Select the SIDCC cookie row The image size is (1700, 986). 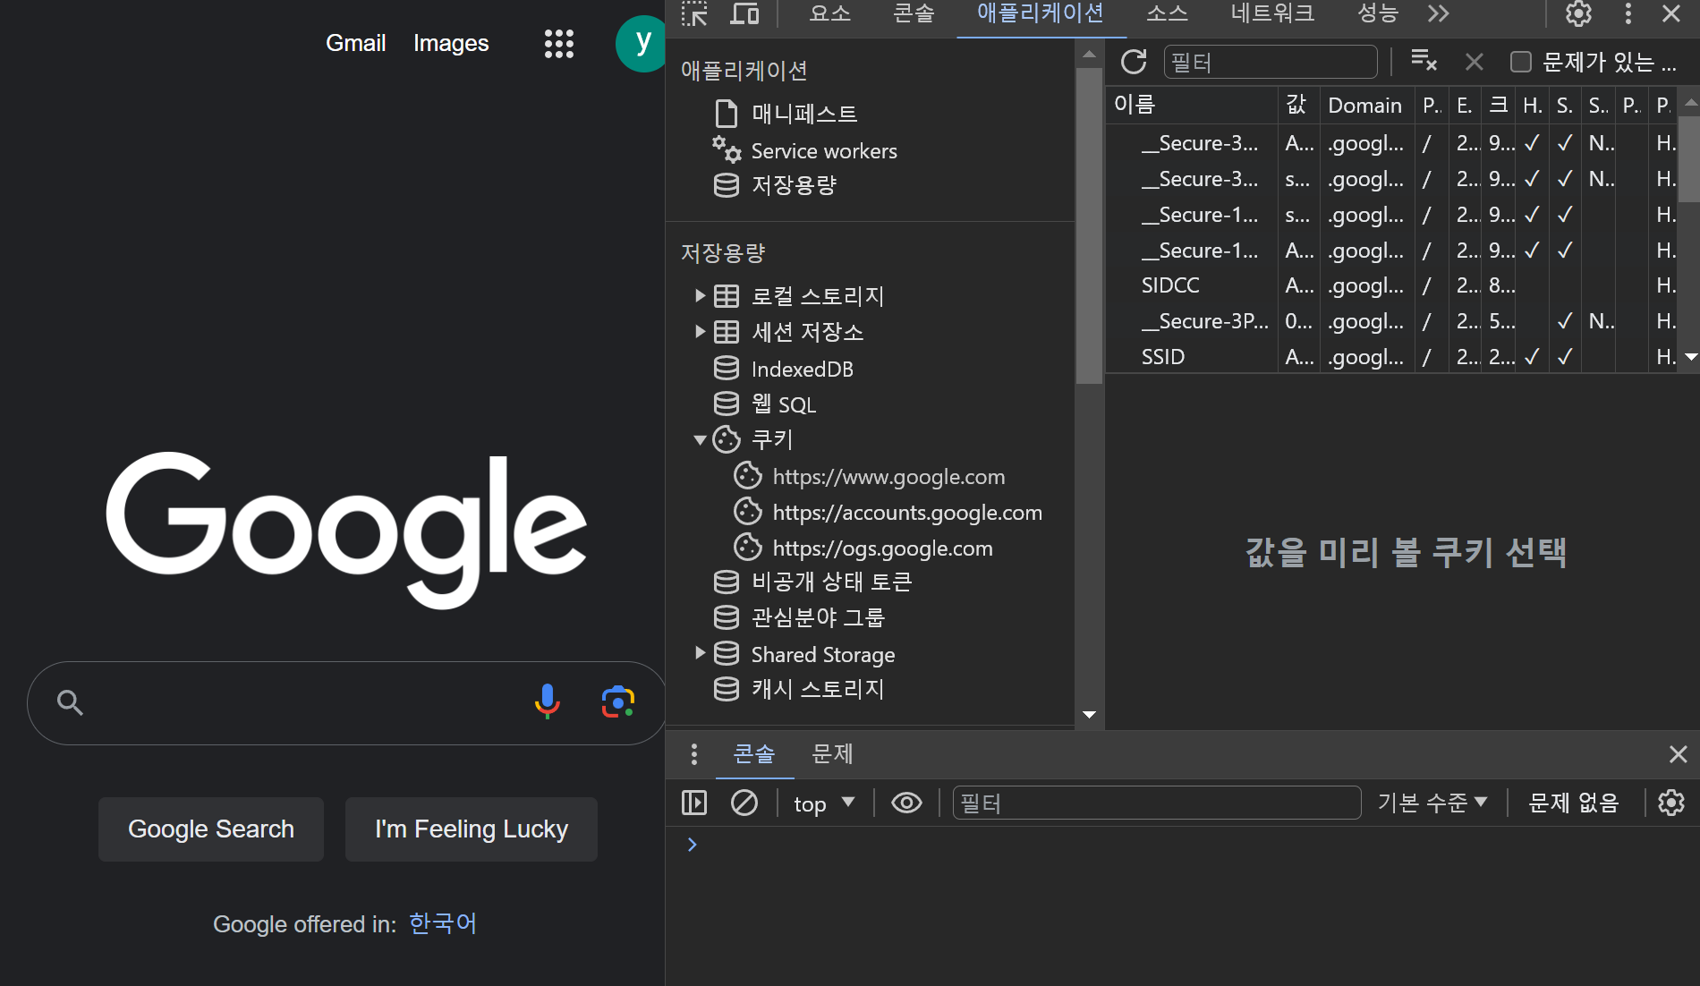click(1391, 285)
